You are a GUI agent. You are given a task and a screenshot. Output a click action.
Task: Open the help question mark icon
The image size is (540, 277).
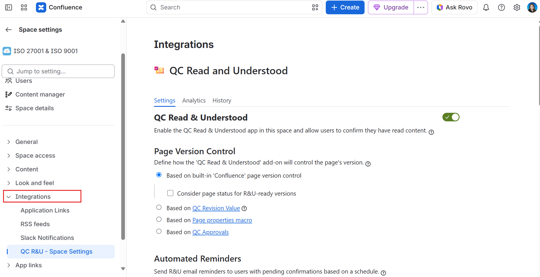click(x=501, y=7)
